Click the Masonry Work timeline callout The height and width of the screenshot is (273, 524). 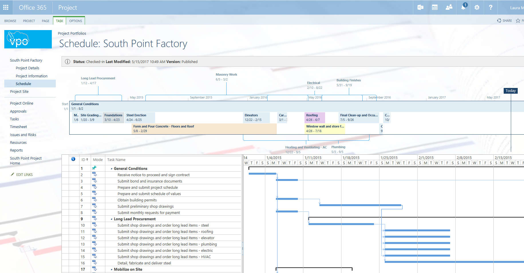[226, 77]
